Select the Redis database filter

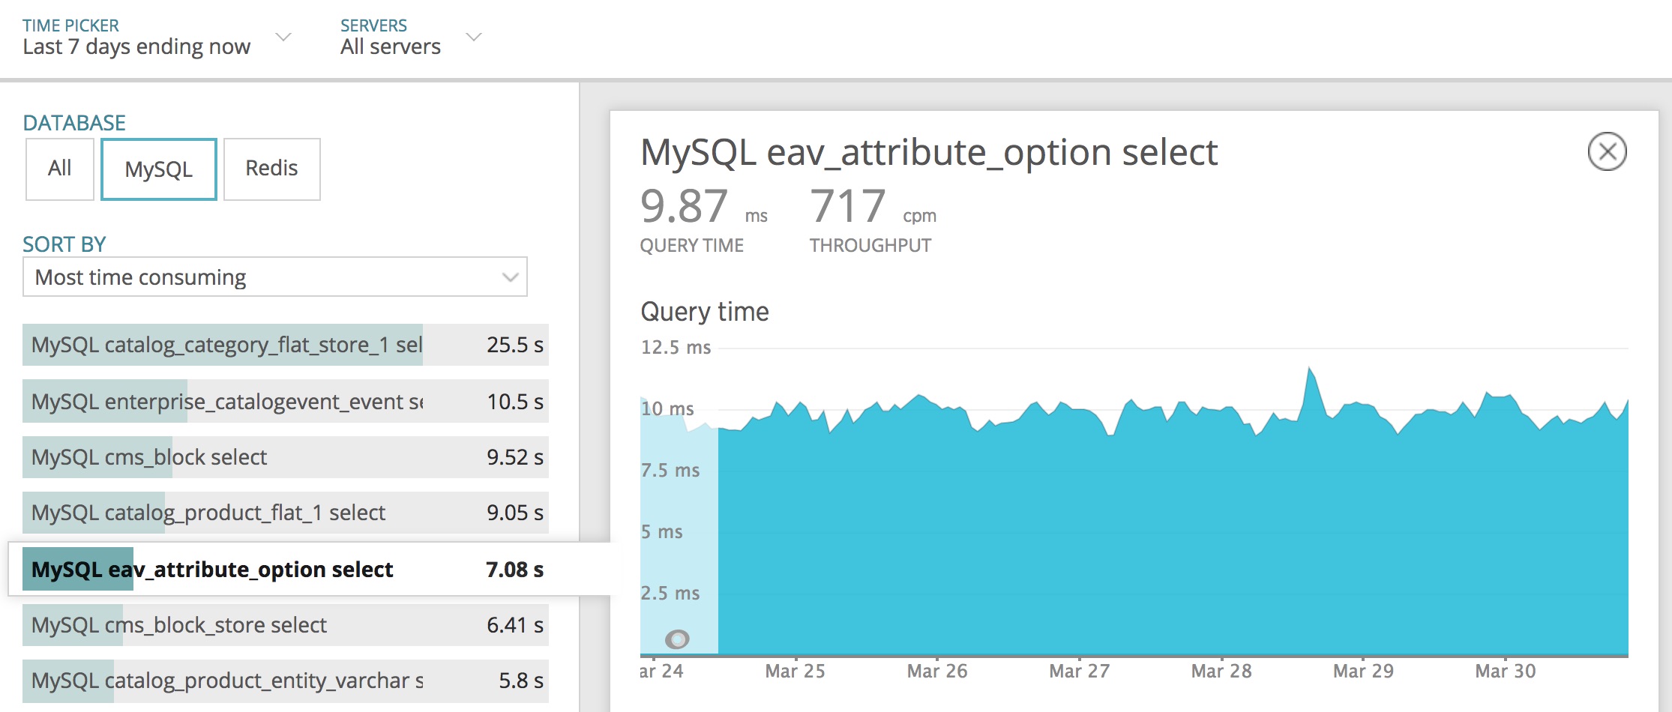pos(271,169)
